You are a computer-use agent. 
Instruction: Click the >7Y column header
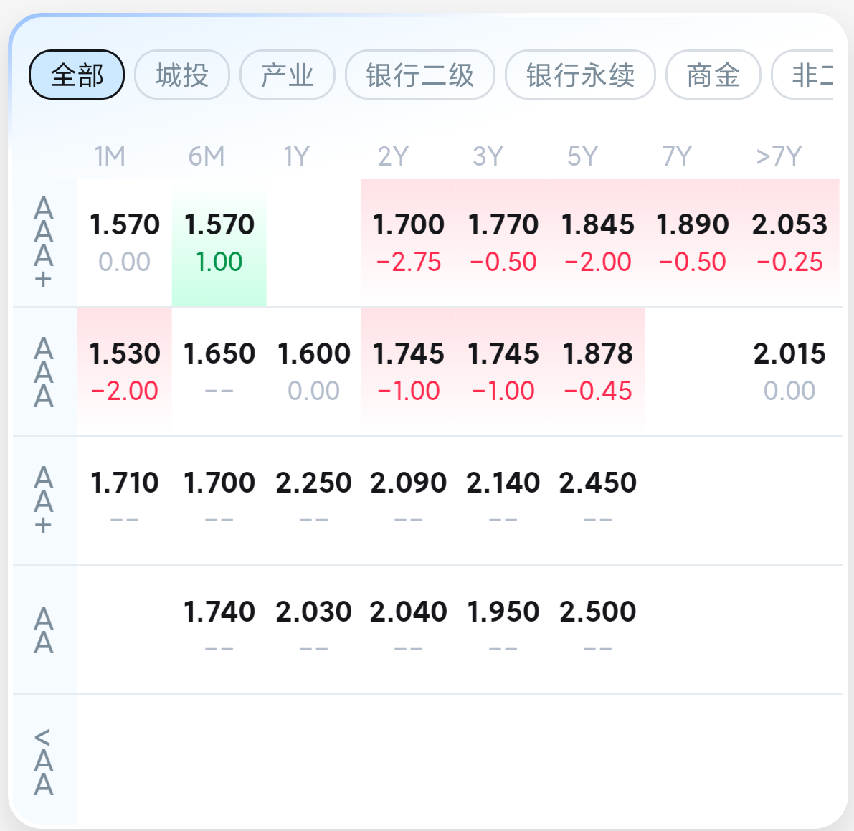pyautogui.click(x=779, y=156)
